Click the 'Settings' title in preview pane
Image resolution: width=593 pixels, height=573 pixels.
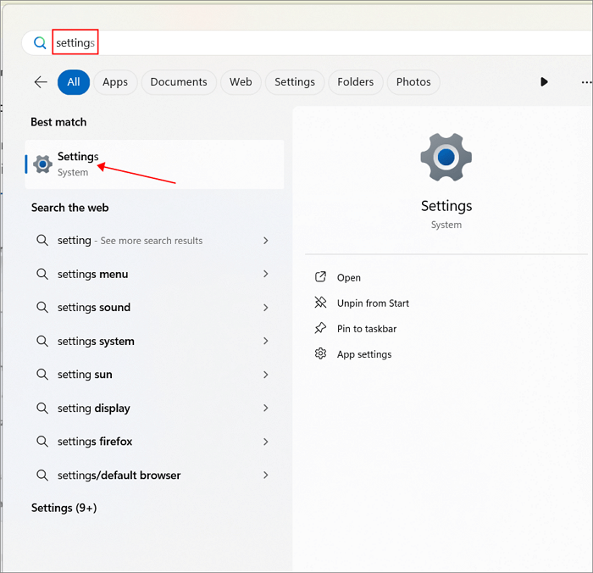tap(446, 206)
